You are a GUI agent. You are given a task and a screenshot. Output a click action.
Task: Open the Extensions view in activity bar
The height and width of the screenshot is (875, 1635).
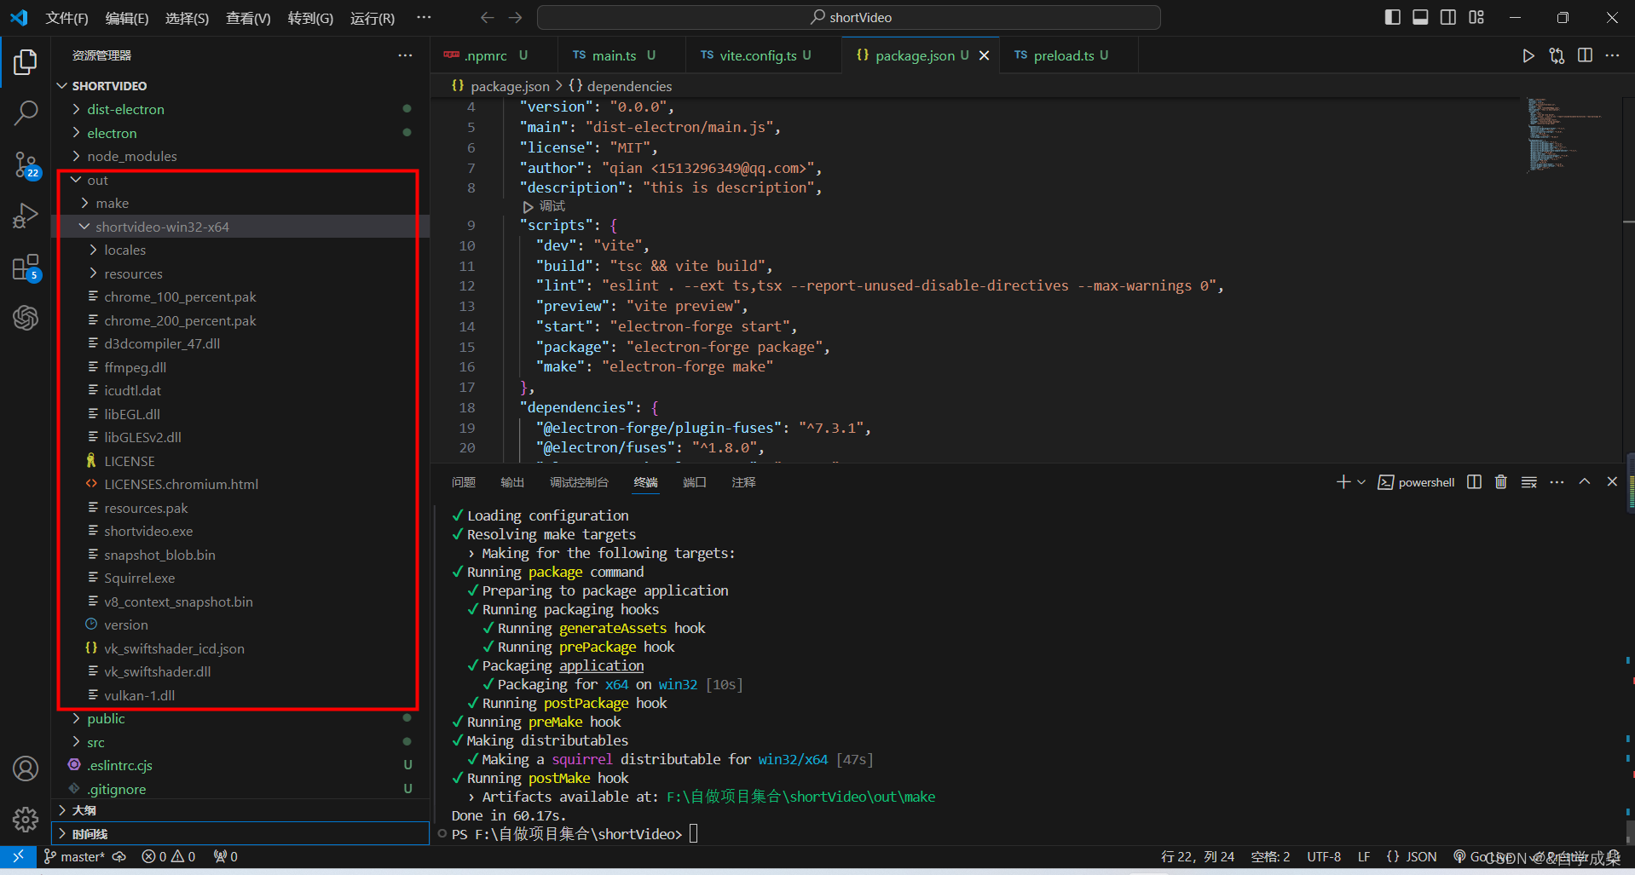click(x=26, y=268)
